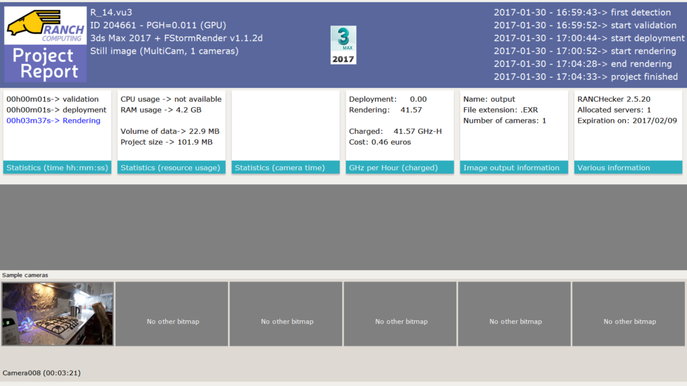The height and width of the screenshot is (386, 687).
Task: Click the 'Rendering: 41.57' value
Action: (386, 110)
